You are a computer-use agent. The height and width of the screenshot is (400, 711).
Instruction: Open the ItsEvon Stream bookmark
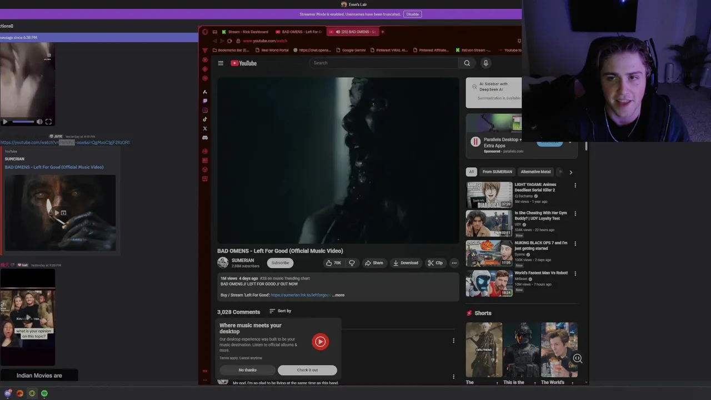click(473, 50)
